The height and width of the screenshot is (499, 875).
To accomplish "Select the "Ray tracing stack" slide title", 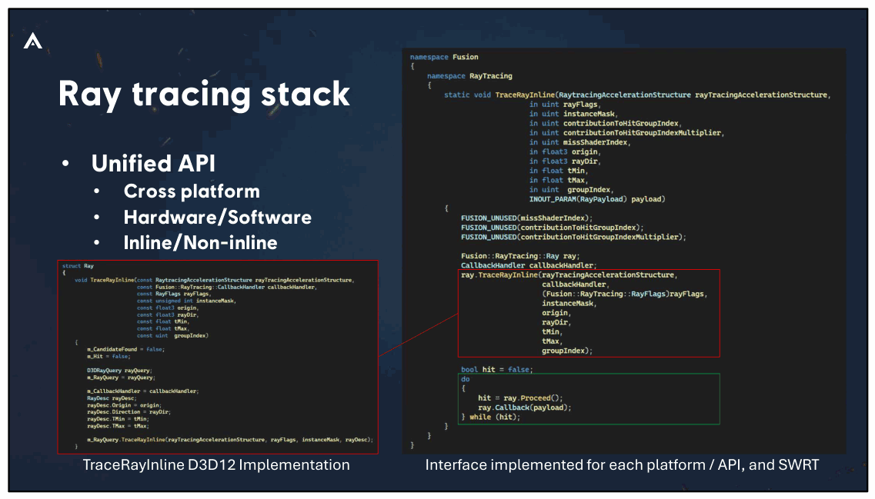I will pos(204,95).
